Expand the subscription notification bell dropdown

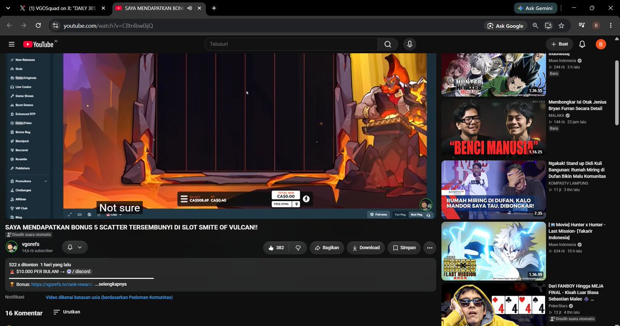(x=74, y=247)
